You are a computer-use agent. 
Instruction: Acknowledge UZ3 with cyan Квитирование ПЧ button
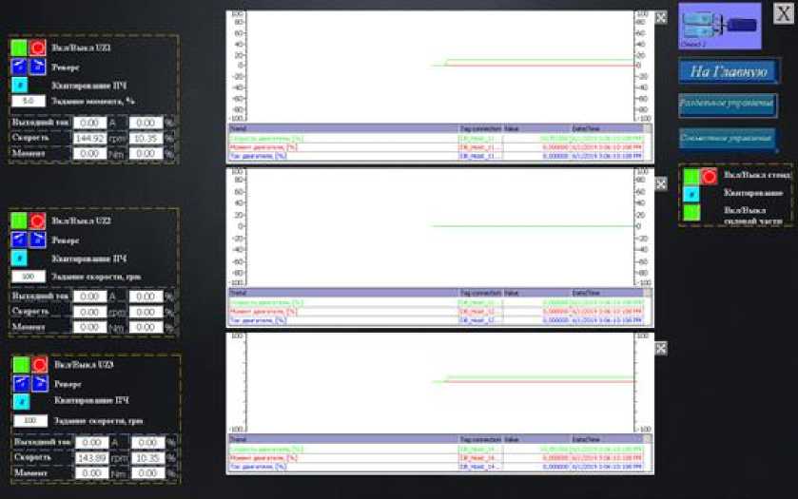coord(21,401)
